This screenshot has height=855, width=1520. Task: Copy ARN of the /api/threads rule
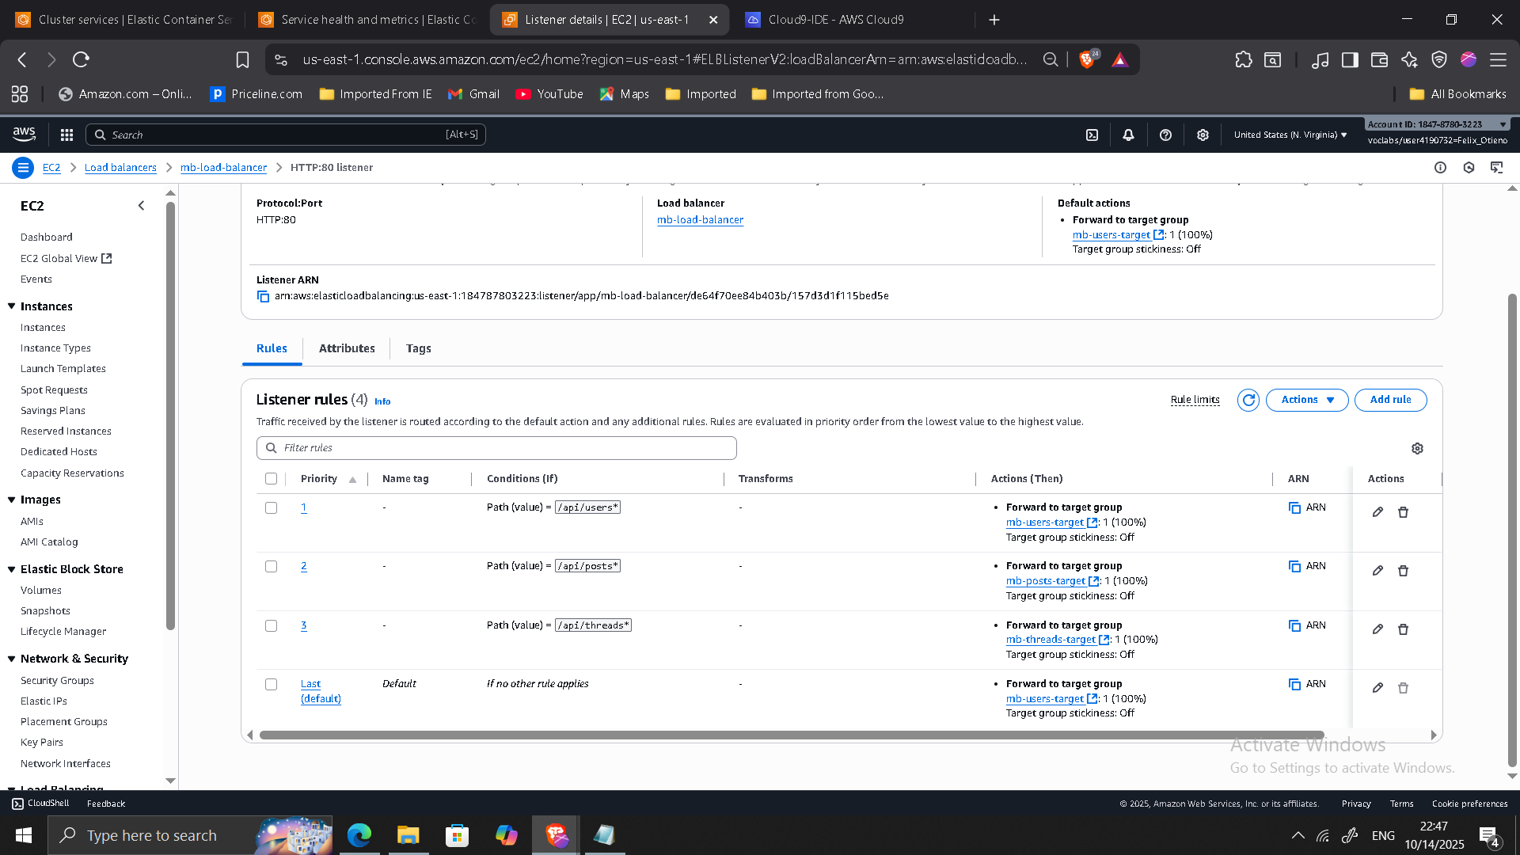1295,625
